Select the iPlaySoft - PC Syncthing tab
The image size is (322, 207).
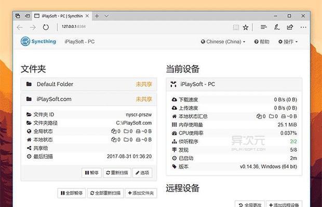pos(62,16)
